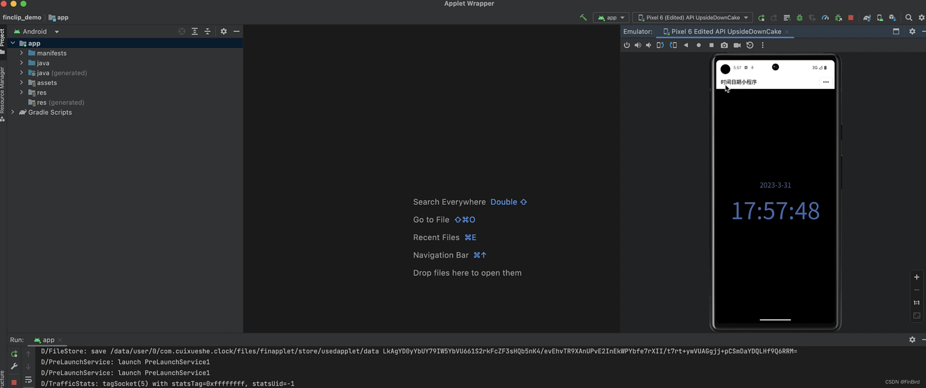Open IDE settings gear in top toolbar
This screenshot has width=926, height=388.
click(x=921, y=17)
